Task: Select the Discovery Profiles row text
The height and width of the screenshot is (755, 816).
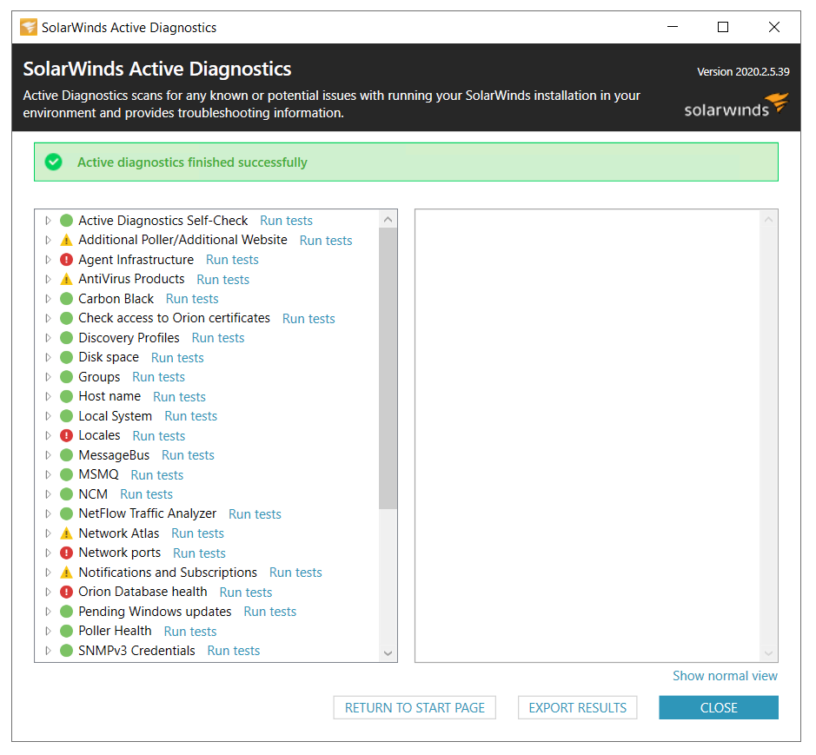Action: tap(129, 338)
